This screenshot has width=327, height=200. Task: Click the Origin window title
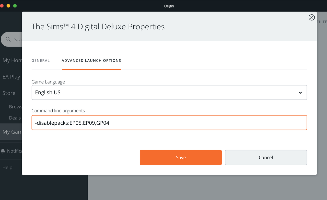tap(169, 6)
